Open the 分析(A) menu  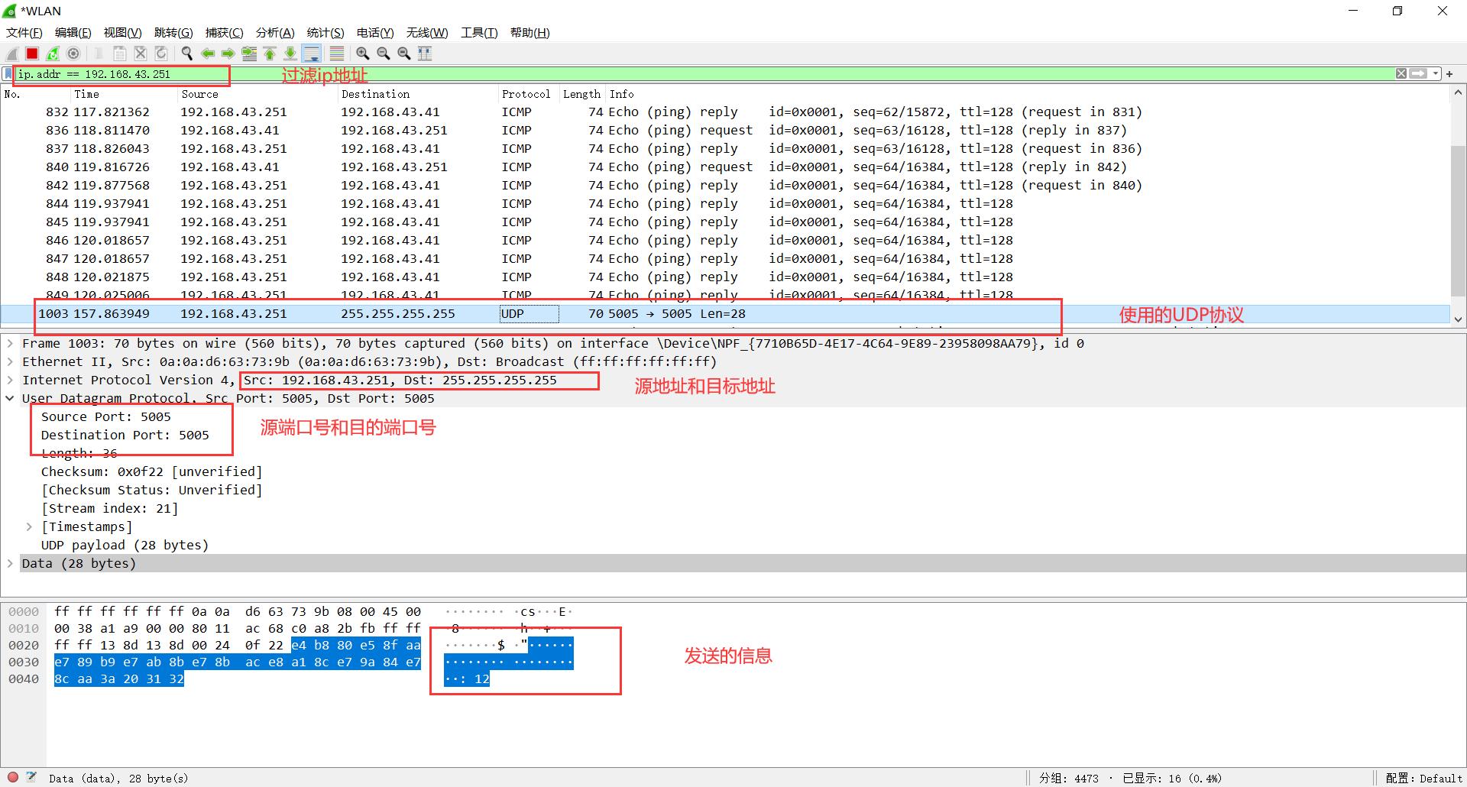click(x=275, y=33)
